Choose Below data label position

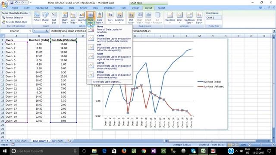pos(110,74)
